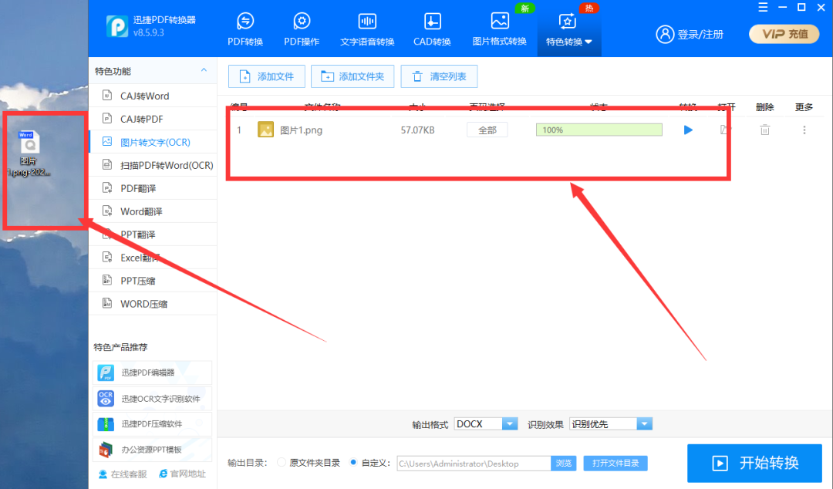Click the Word翻译 icon
The image size is (833, 489).
(x=107, y=211)
